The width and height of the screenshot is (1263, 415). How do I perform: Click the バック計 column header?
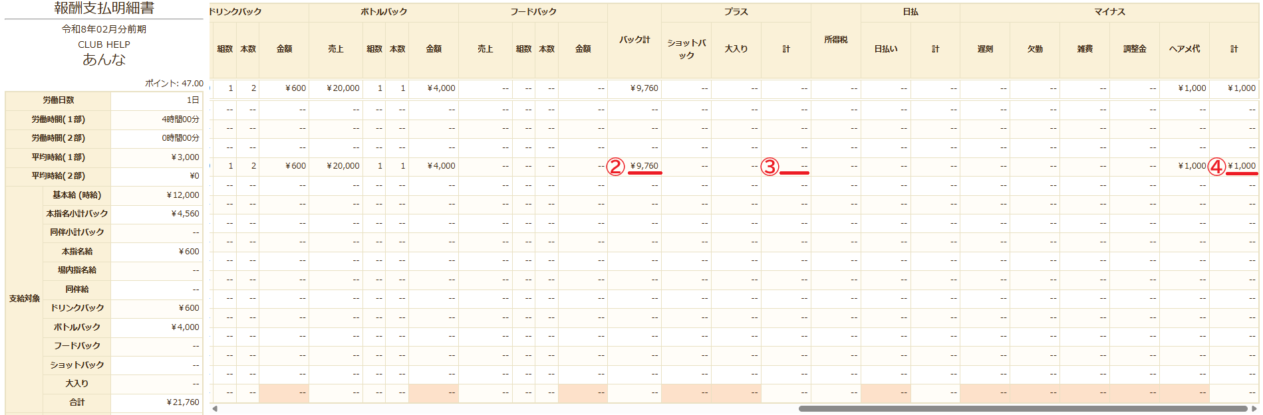click(x=634, y=40)
